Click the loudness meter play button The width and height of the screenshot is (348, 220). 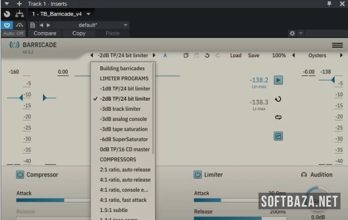[x=278, y=80]
